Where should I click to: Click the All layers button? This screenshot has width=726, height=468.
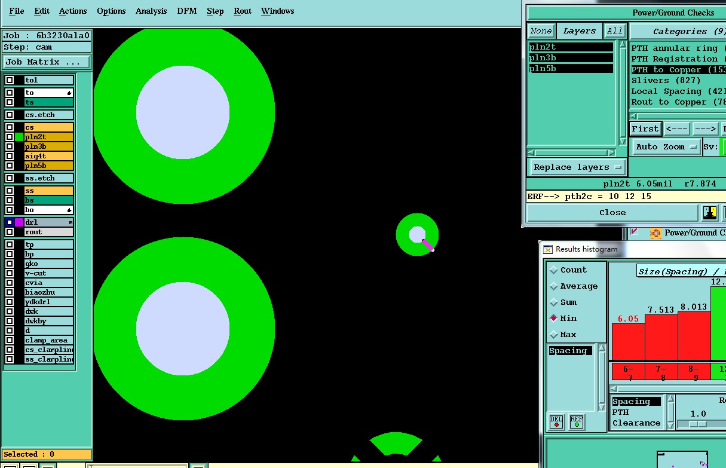pyautogui.click(x=614, y=31)
